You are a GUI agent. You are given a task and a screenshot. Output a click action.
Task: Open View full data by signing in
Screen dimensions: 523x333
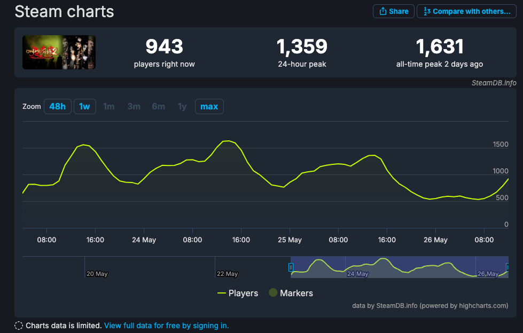coord(167,326)
